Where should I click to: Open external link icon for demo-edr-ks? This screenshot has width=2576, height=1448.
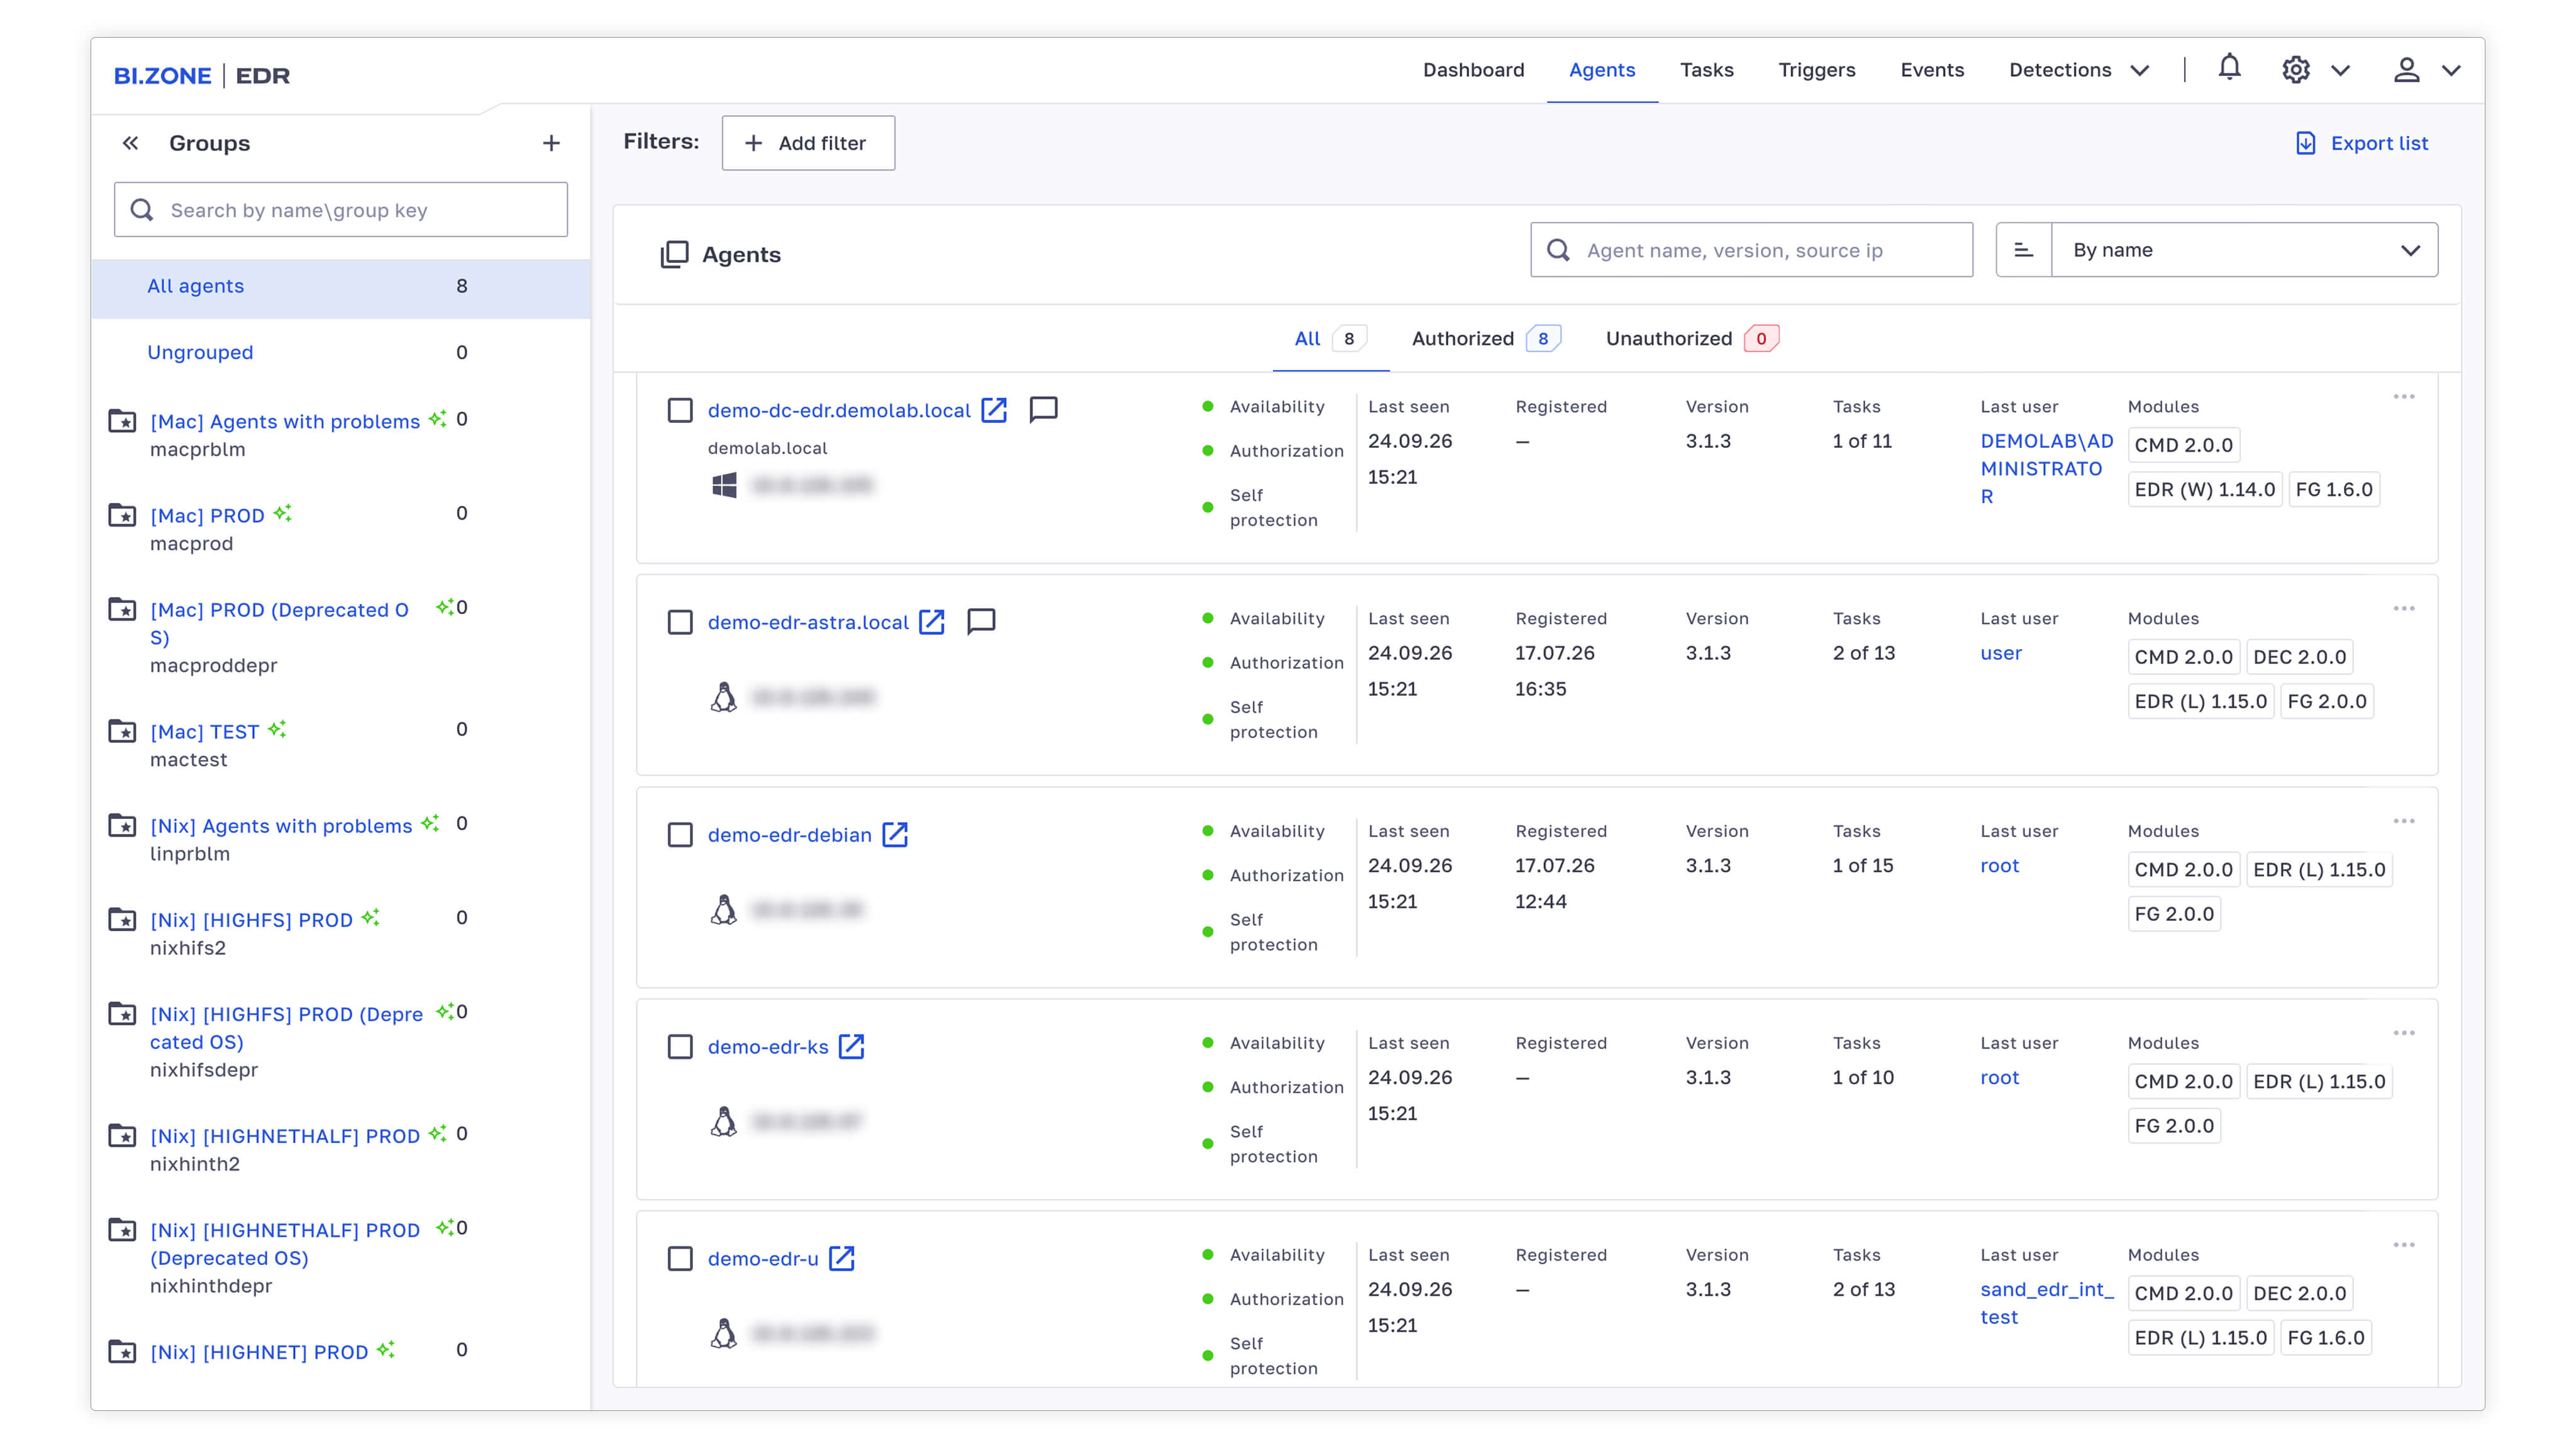pos(852,1046)
